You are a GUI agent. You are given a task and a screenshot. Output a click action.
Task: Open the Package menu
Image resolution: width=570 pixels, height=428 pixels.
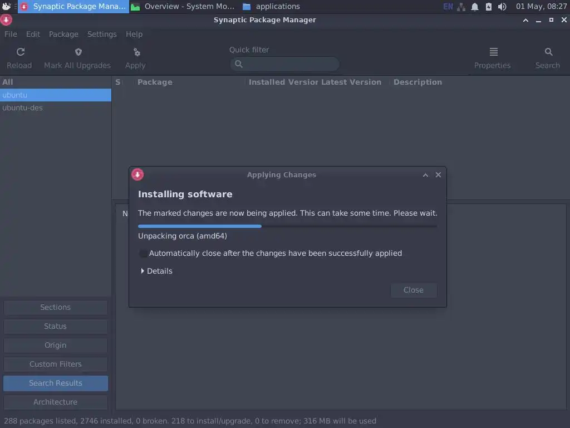click(x=63, y=34)
